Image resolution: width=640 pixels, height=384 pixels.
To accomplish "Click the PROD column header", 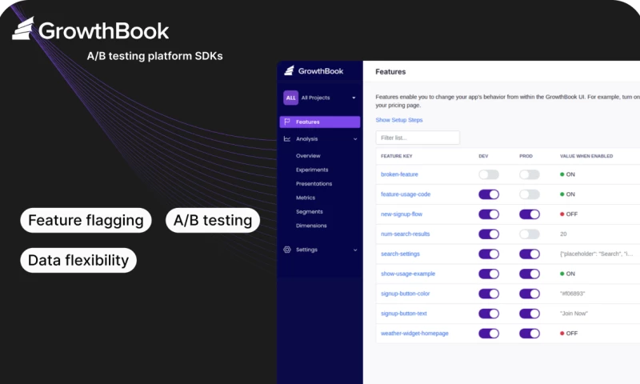I will pyautogui.click(x=526, y=156).
